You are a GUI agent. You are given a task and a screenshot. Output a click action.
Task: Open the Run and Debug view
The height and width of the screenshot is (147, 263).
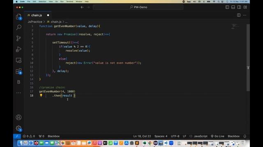(x=18, y=49)
